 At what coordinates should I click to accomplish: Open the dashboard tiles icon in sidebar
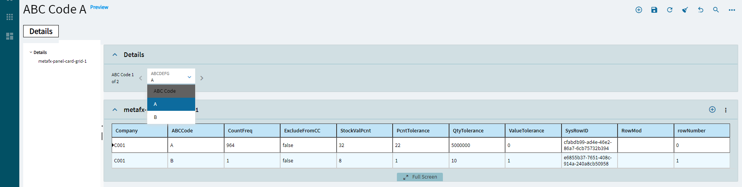[x=10, y=36]
